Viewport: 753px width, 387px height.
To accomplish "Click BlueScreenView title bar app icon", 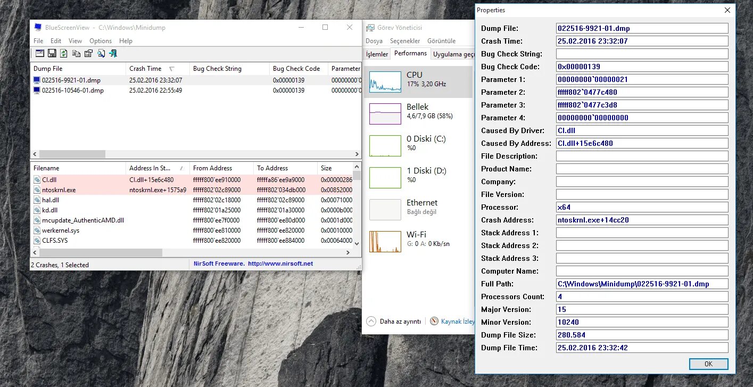I will (x=38, y=27).
